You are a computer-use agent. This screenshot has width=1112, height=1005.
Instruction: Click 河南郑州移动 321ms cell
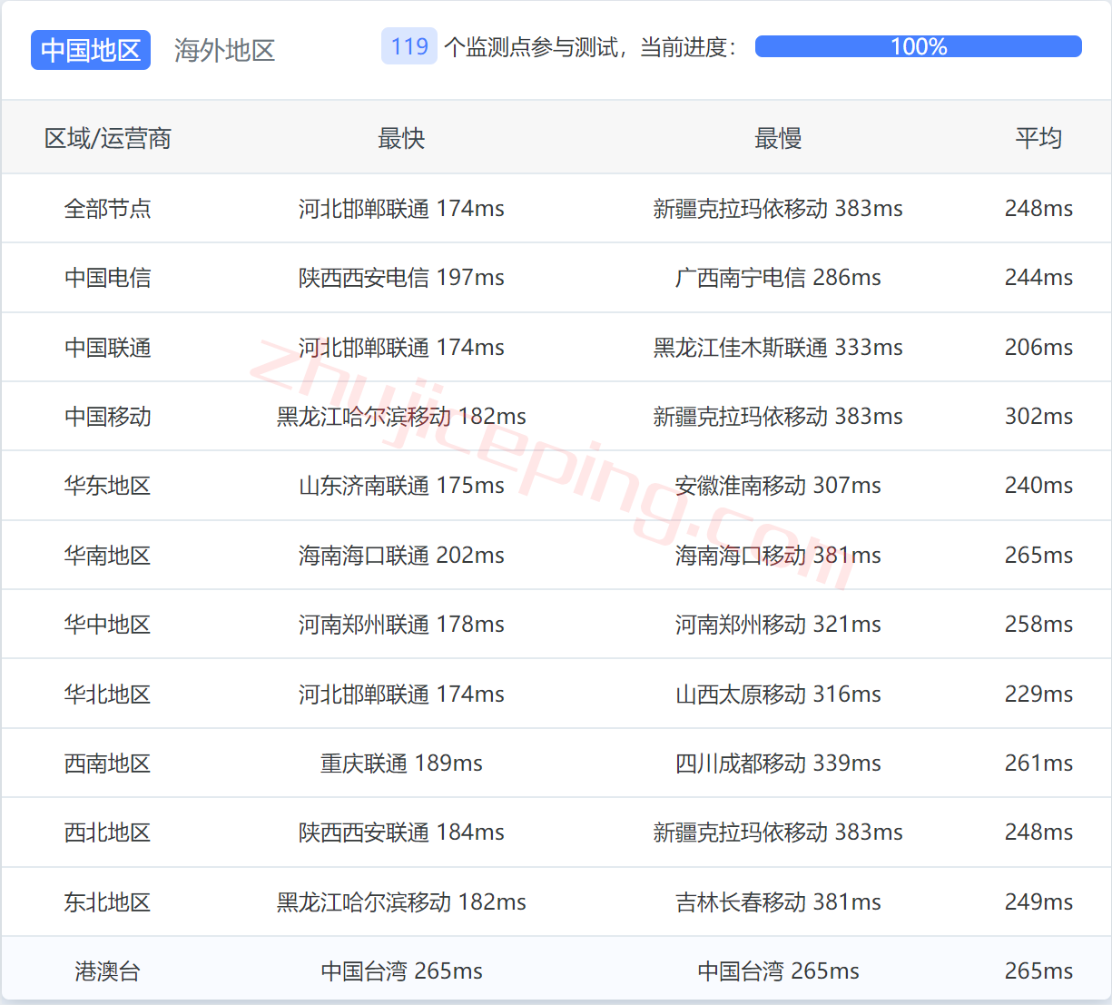(x=778, y=624)
